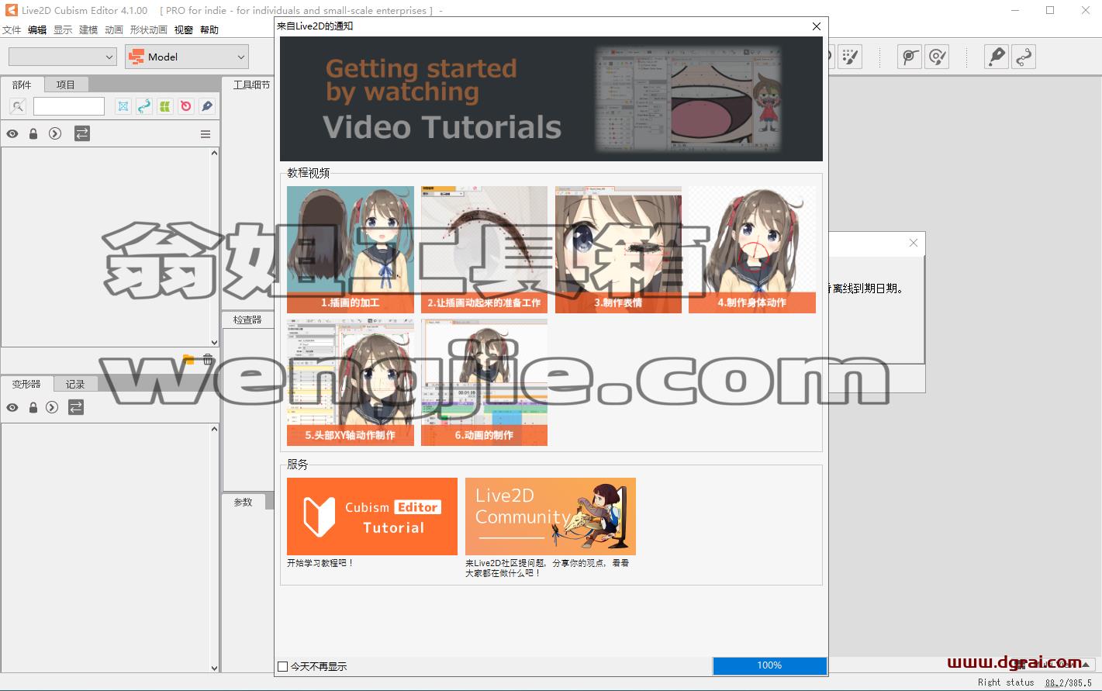Click the 100% loading progress bar
Image resolution: width=1102 pixels, height=691 pixels.
pos(769,665)
